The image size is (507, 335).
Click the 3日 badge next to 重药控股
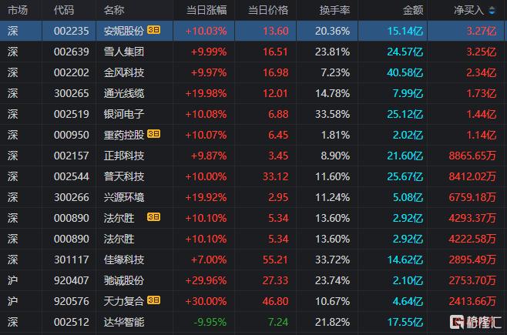pos(154,135)
